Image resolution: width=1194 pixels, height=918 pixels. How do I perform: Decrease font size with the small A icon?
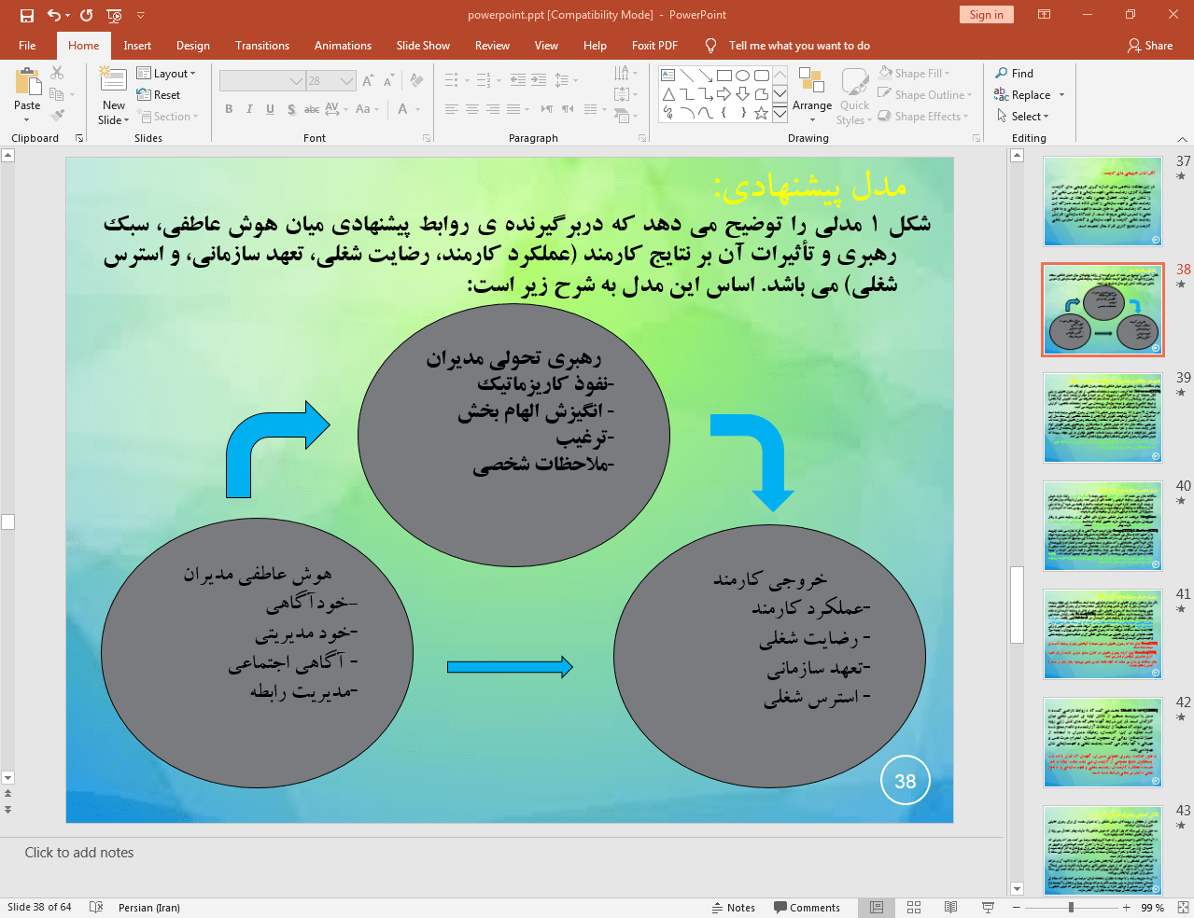[388, 81]
